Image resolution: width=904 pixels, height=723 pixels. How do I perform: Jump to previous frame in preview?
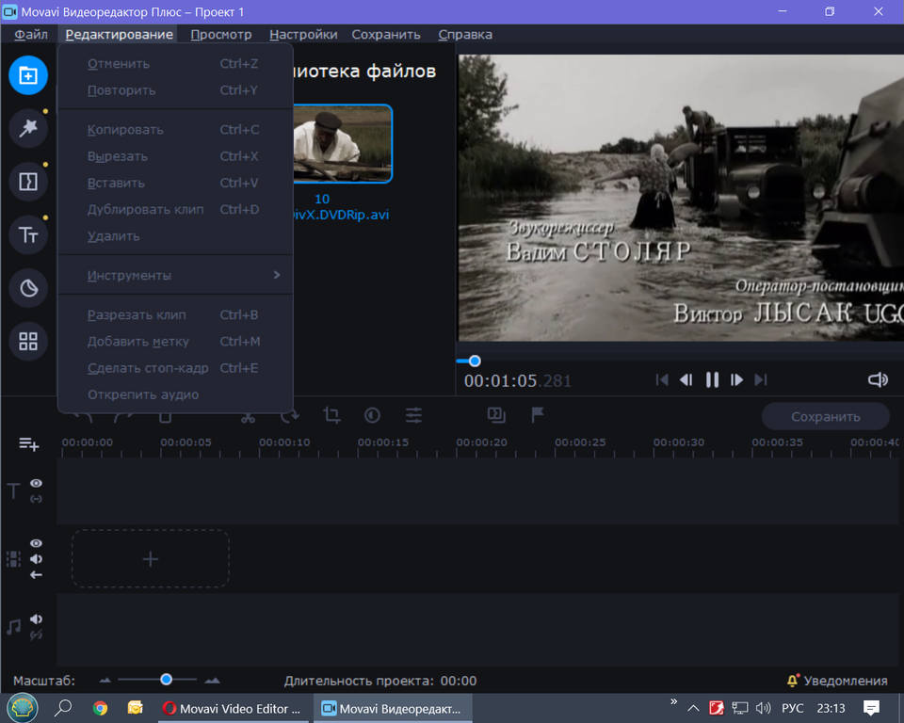click(x=686, y=379)
